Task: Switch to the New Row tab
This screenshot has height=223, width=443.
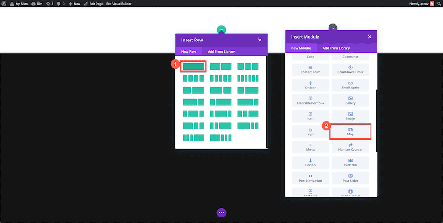Action: tap(188, 51)
